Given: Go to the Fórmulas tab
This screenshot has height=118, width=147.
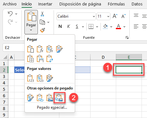Looking at the screenshot, I should coord(116,4).
